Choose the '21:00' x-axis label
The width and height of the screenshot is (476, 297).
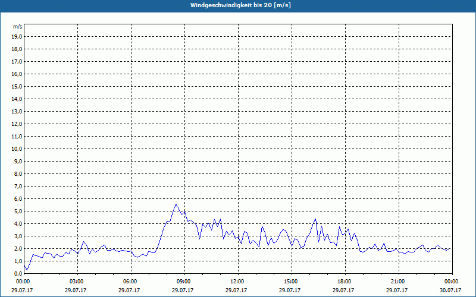399,282
